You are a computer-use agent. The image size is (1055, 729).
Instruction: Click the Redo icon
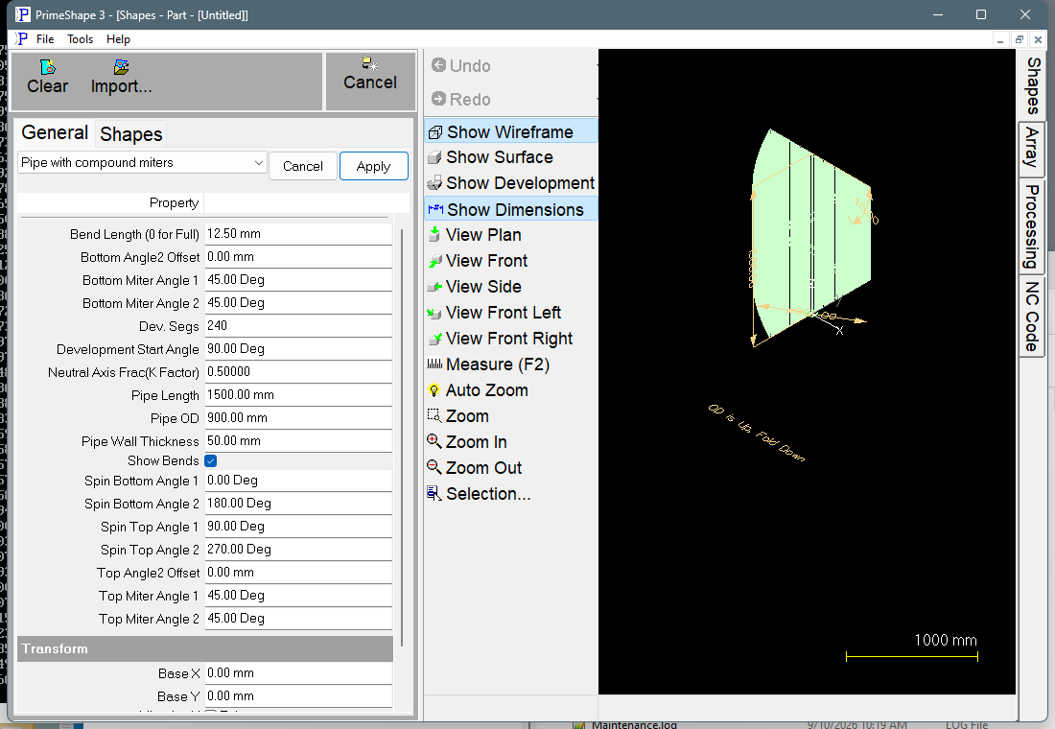[x=438, y=99]
